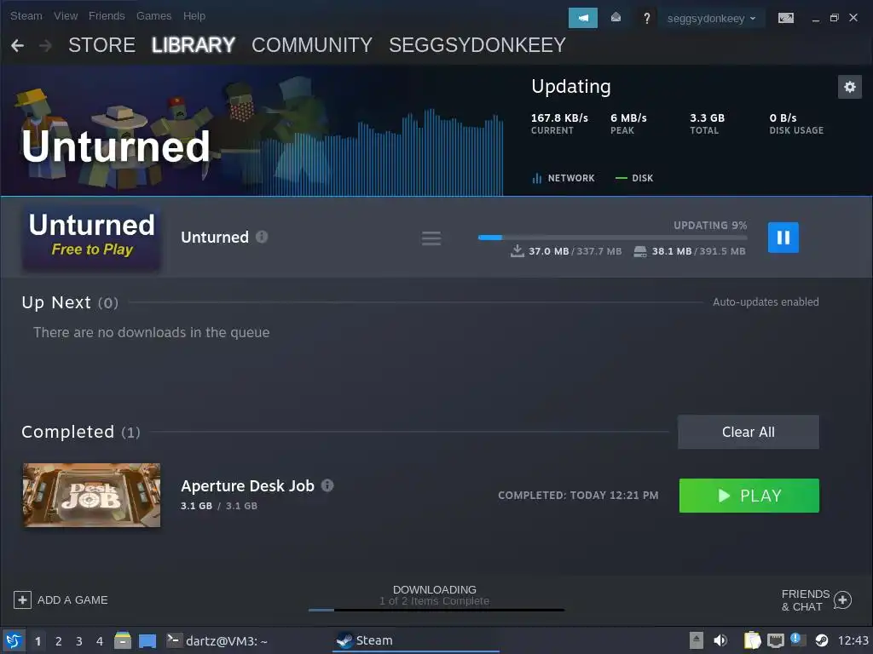Click the Clear All button
Viewport: 873px width, 654px height.
[x=749, y=432]
